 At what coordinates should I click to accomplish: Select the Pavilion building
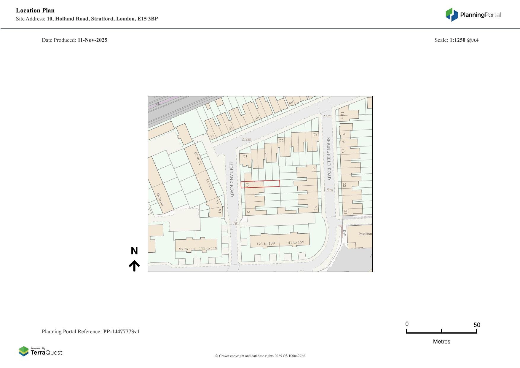pyautogui.click(x=360, y=236)
